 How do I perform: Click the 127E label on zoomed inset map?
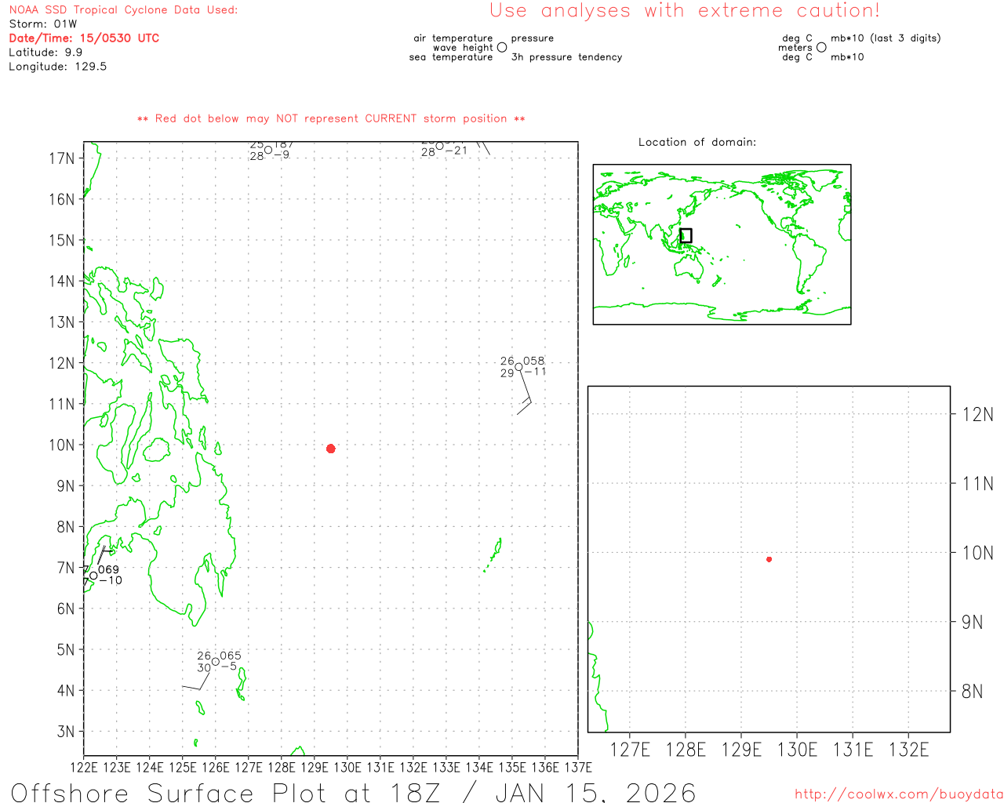[631, 750]
